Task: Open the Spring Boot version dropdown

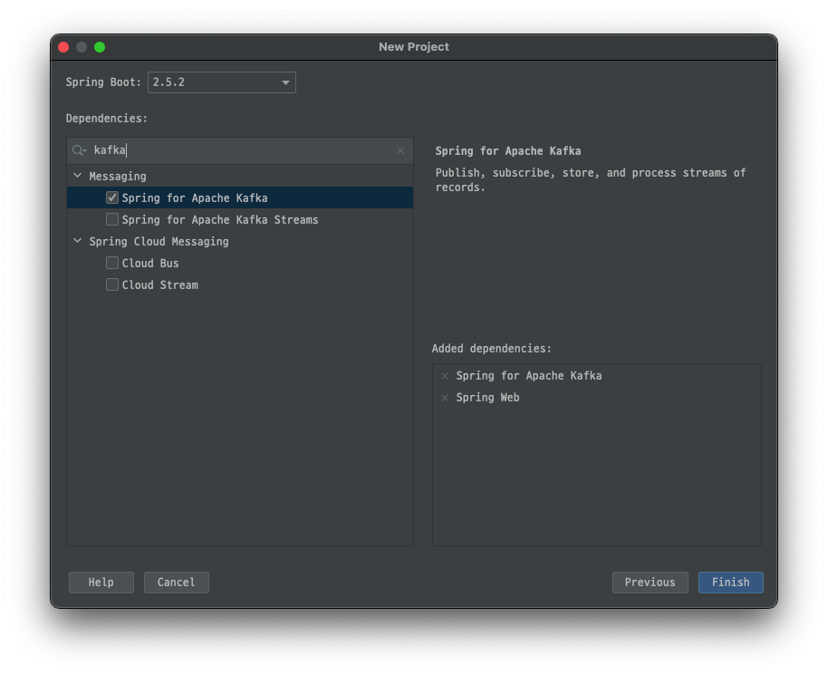Action: pyautogui.click(x=222, y=82)
